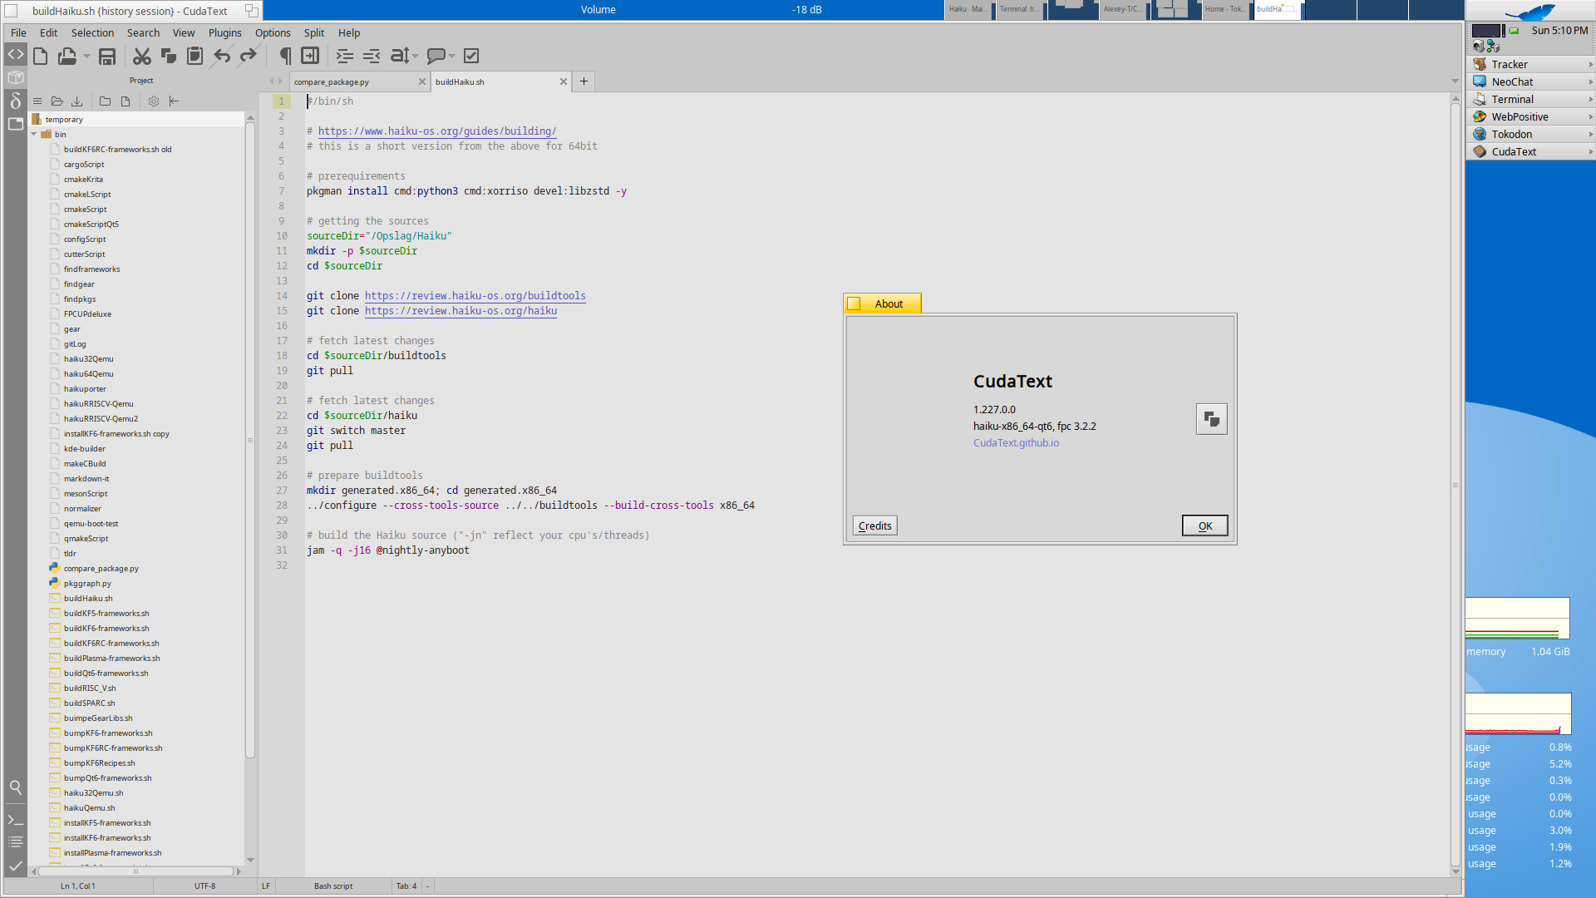Image resolution: width=1596 pixels, height=898 pixels.
Task: Open the Find panel magnifier icon
Action: point(16,787)
